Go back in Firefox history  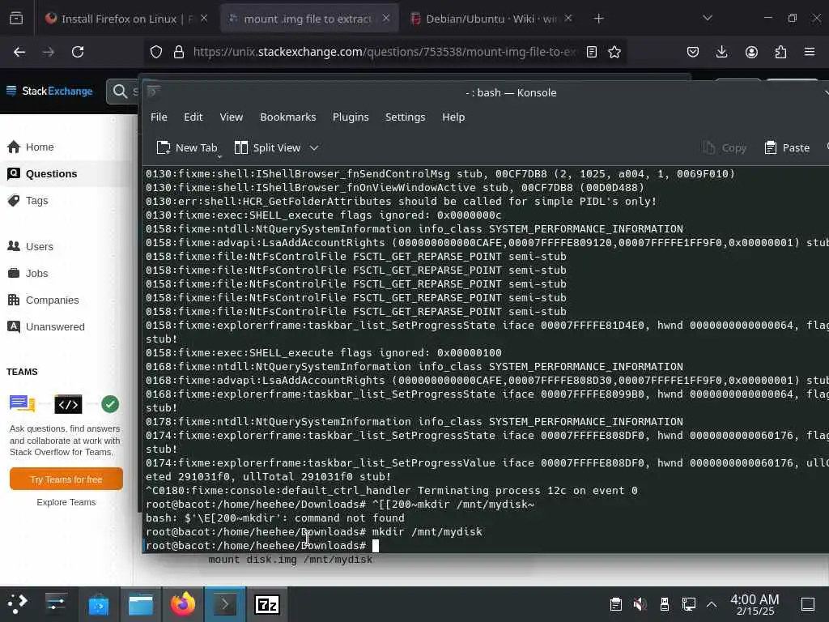19,52
